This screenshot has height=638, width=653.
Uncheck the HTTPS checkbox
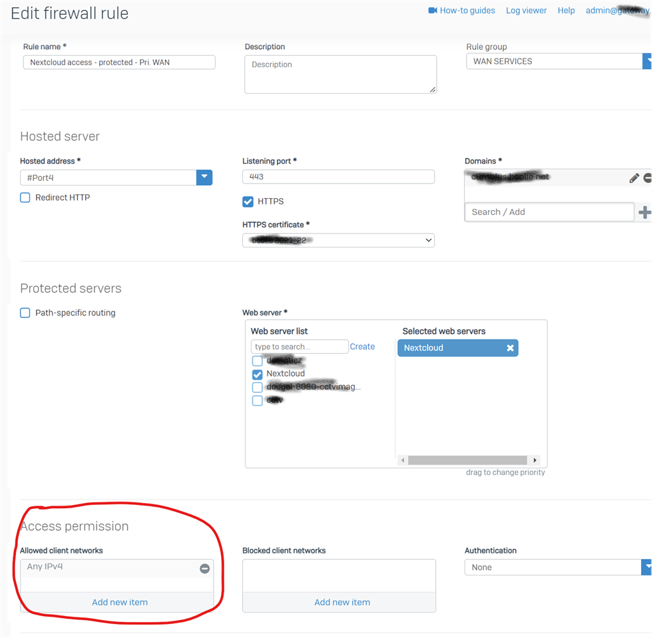(248, 202)
